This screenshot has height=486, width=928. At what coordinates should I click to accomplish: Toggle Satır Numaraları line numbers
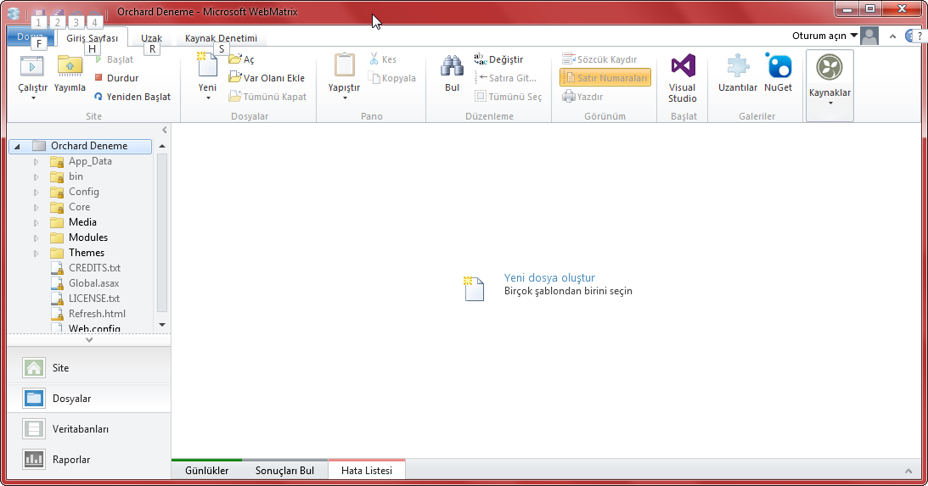[605, 78]
